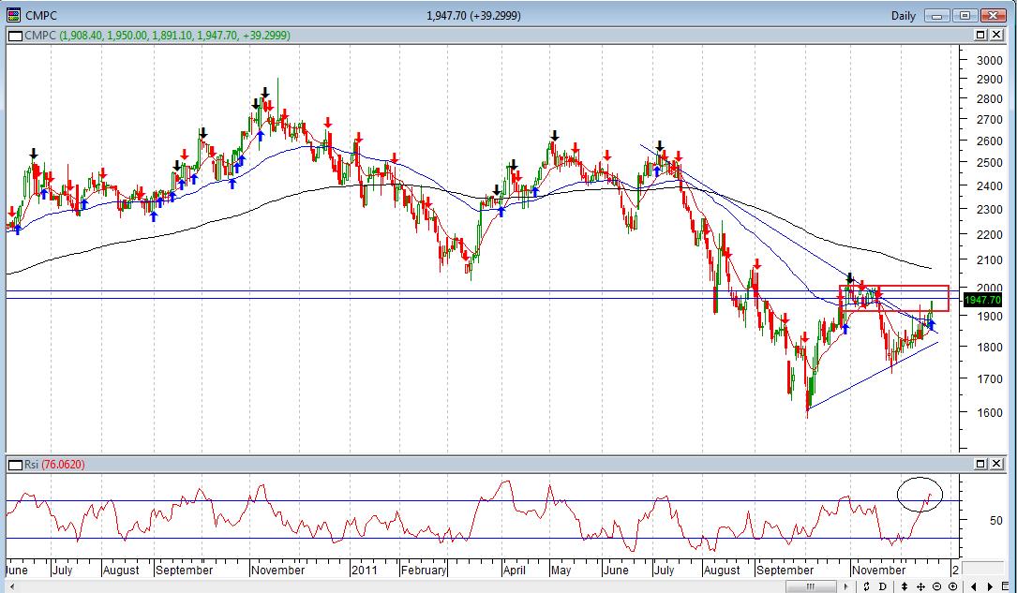Screen dimensions: 1017x593
Task: Click the horizontal scrollbar thumb
Action: click(x=810, y=586)
